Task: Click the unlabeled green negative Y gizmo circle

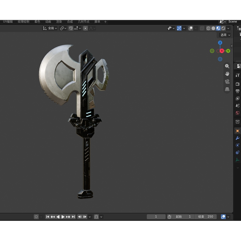Action: click(212, 51)
